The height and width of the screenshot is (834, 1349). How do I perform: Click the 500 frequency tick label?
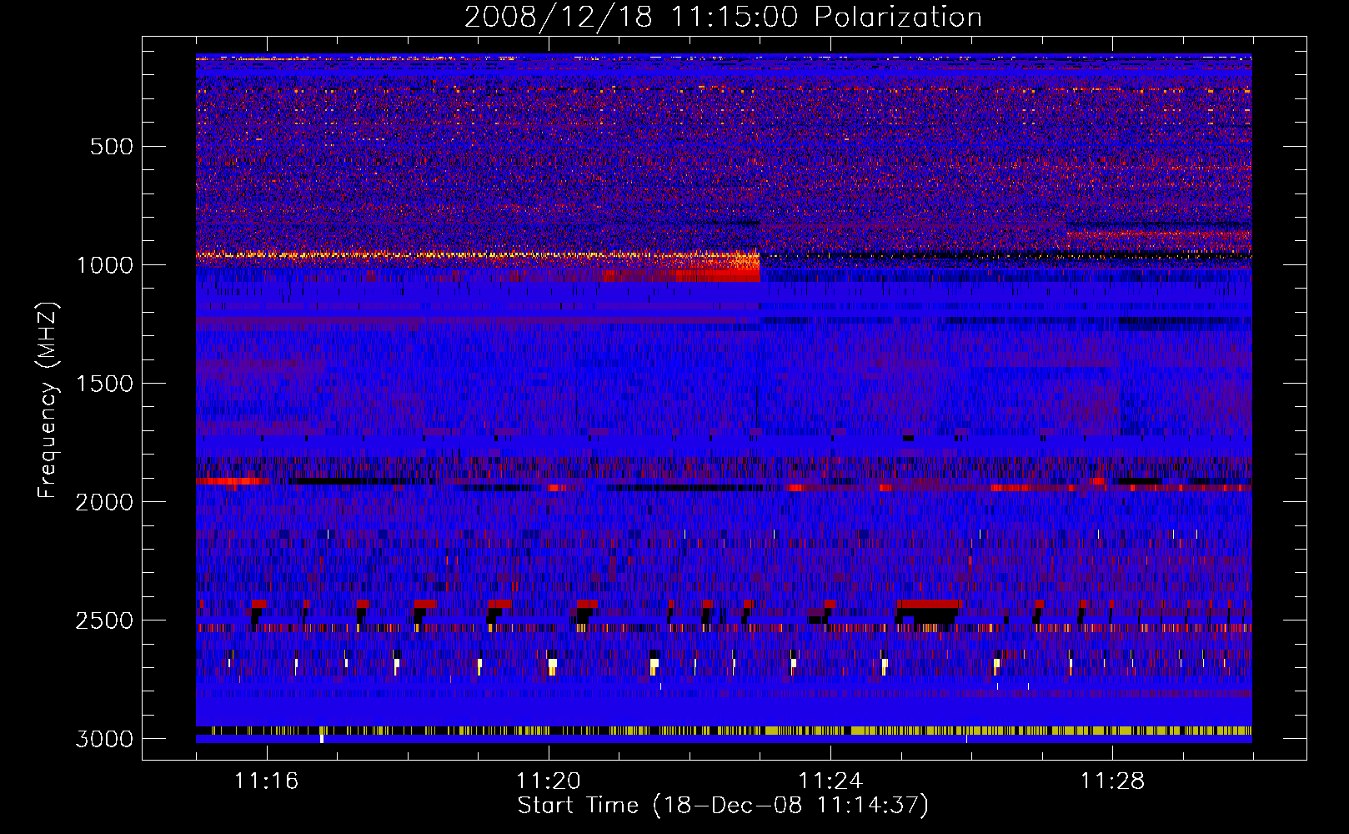(x=111, y=147)
